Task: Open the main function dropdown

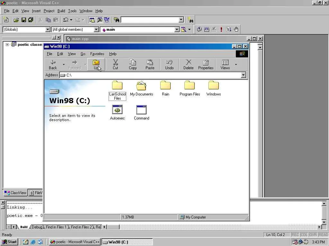Action: pyautogui.click(x=177, y=29)
